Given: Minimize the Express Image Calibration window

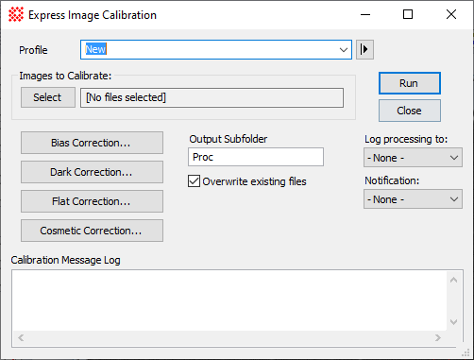Looking at the screenshot, I should point(365,14).
